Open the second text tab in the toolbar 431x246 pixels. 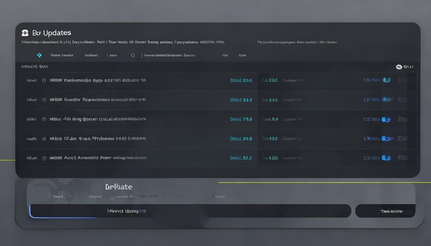[91, 55]
